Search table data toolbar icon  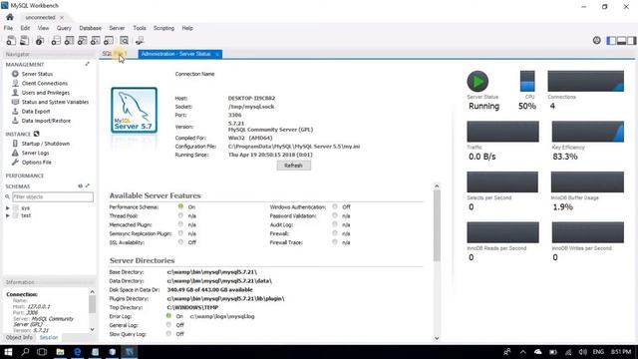pos(124,40)
